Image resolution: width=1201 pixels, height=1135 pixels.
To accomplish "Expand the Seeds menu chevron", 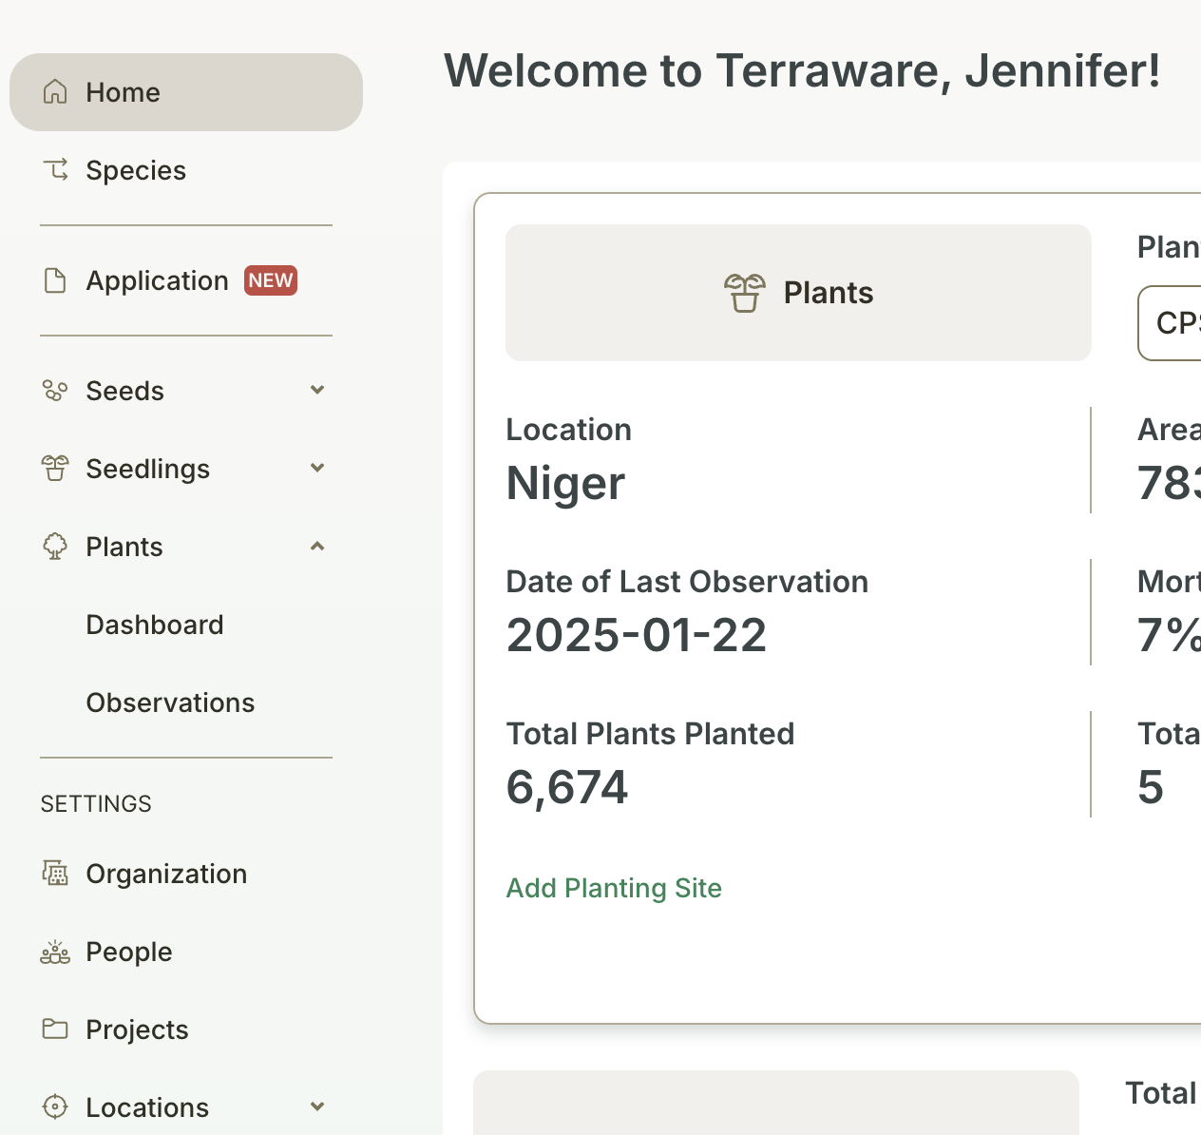I will coord(317,390).
